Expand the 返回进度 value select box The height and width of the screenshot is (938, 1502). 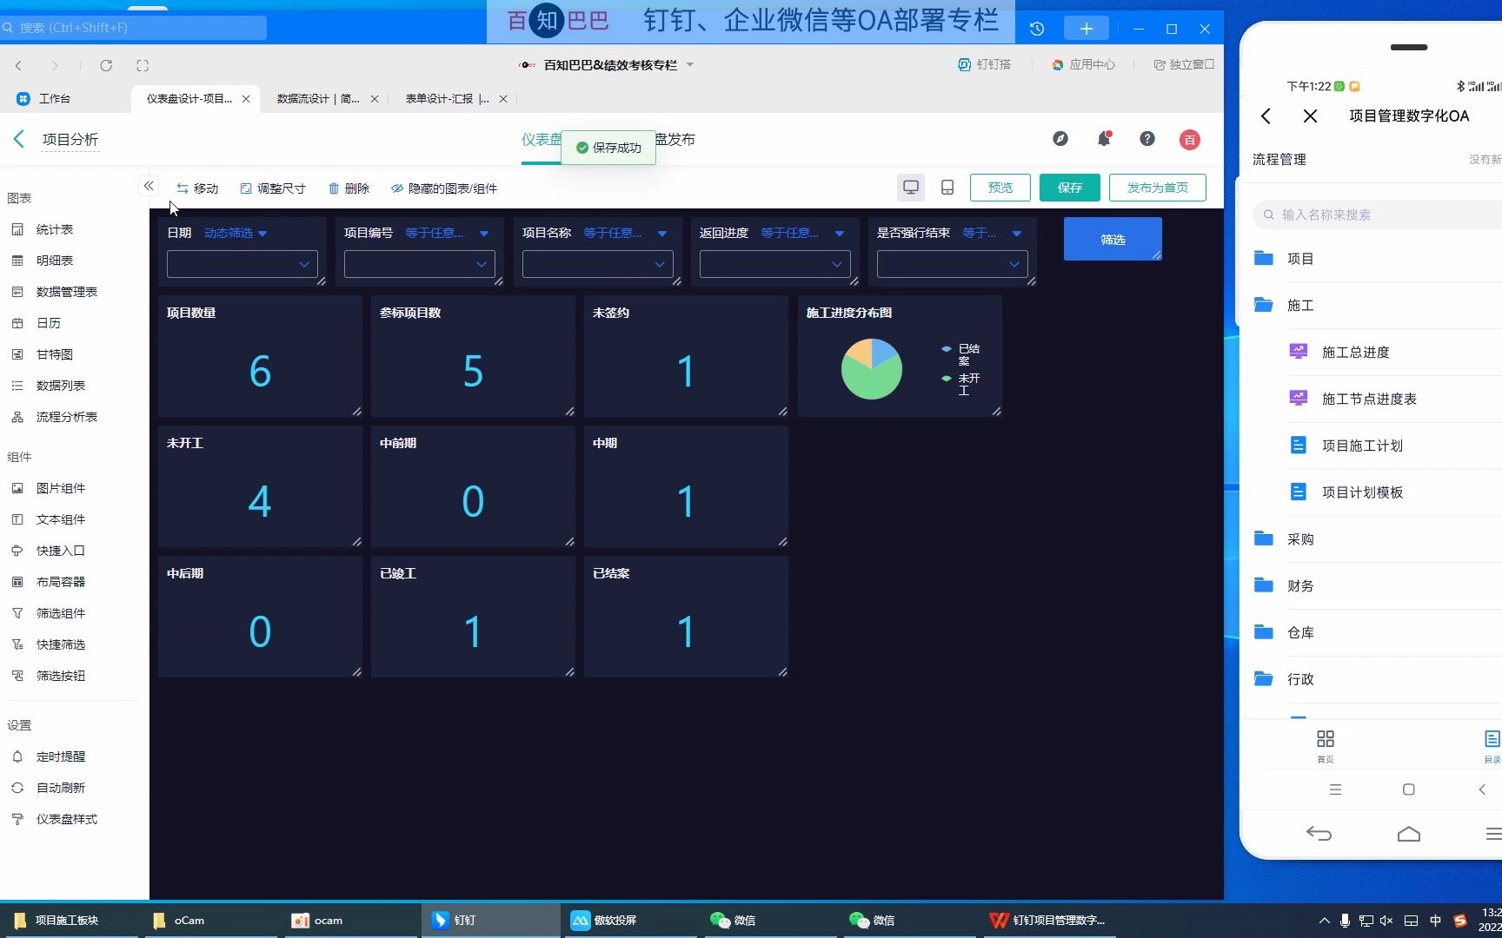(x=774, y=264)
